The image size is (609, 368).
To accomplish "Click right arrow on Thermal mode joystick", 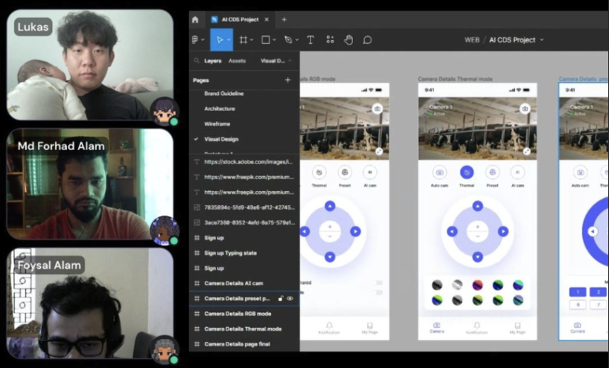I will pyautogui.click(x=503, y=231).
